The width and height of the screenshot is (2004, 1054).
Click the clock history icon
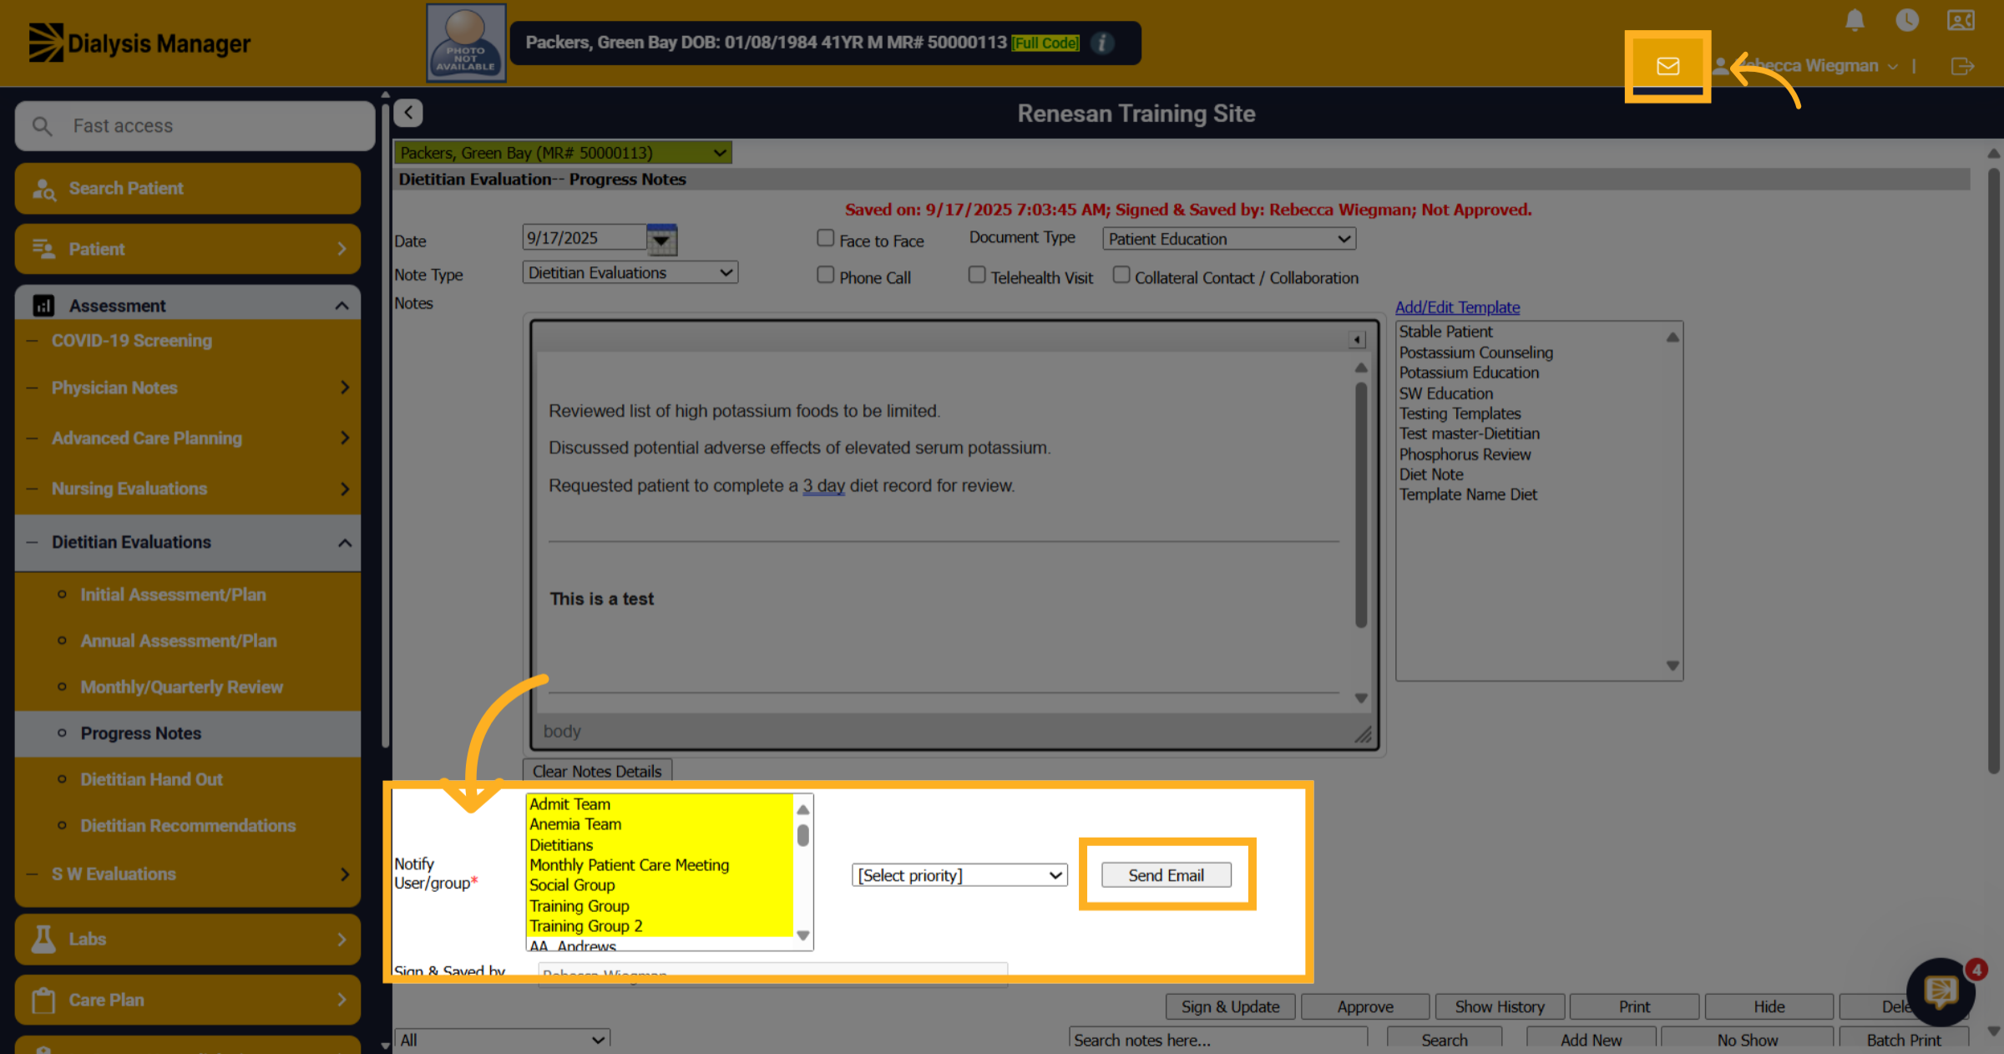1907,20
